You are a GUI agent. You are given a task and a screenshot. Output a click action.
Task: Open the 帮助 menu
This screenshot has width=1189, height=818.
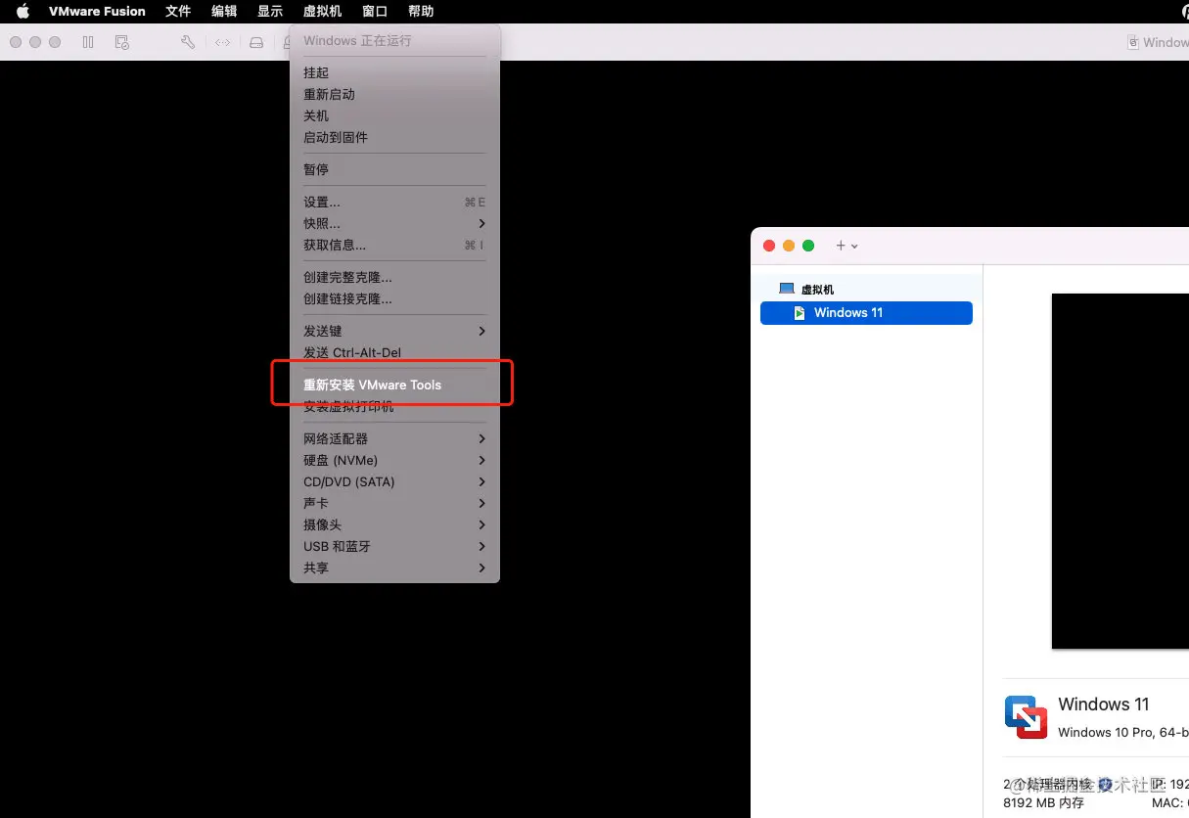coord(421,12)
